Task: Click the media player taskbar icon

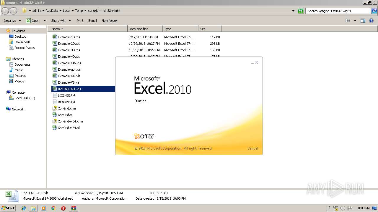Action: (43, 208)
